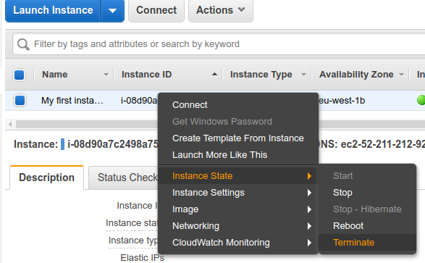Click the green instance status indicator

pos(421,100)
